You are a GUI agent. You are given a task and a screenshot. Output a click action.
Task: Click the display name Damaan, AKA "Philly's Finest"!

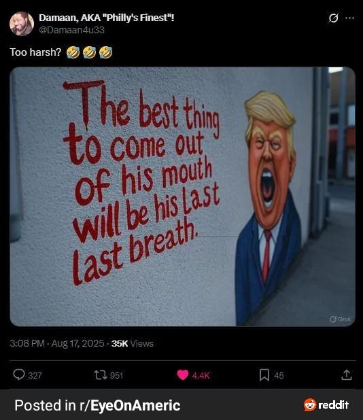pyautogui.click(x=107, y=18)
